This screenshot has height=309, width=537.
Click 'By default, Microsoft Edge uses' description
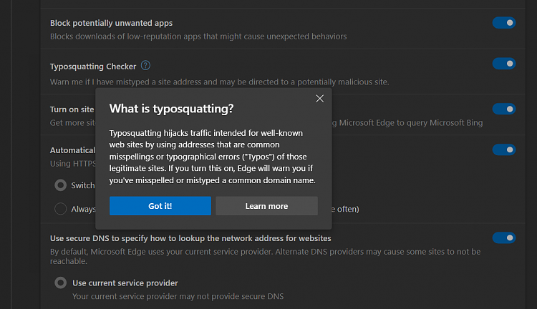pos(265,256)
